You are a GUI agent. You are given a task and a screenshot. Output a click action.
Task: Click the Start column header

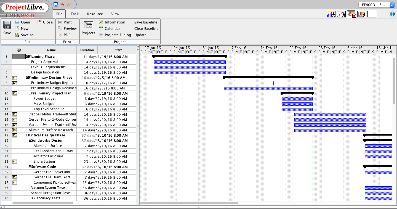(x=118, y=50)
